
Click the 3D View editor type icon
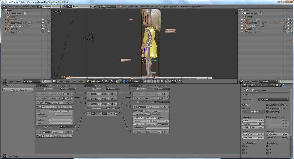click(54, 81)
